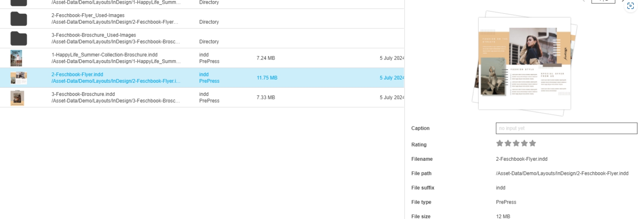This screenshot has height=219, width=638.
Task: Click the 7.33 MB size cell
Action: 266,98
